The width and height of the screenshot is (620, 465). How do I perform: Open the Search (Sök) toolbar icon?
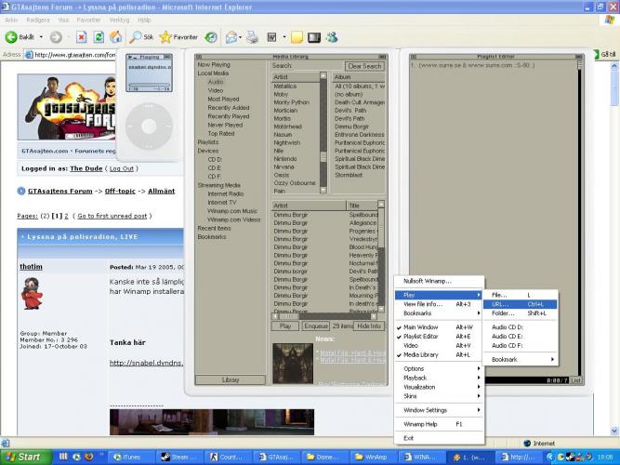pos(141,37)
